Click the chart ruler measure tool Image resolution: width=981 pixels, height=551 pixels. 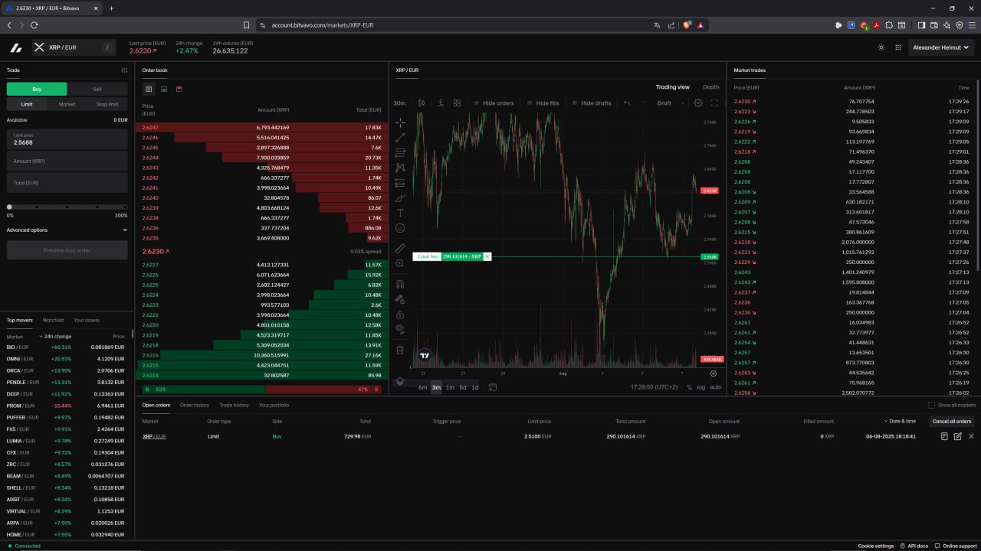point(399,249)
